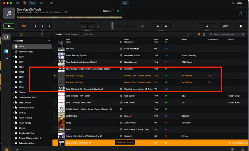Open the sampler grid icon
249x151 pixels.
click(52, 3)
